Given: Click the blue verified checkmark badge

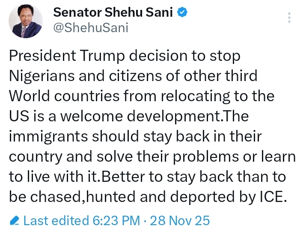Looking at the screenshot, I should click(x=182, y=12).
